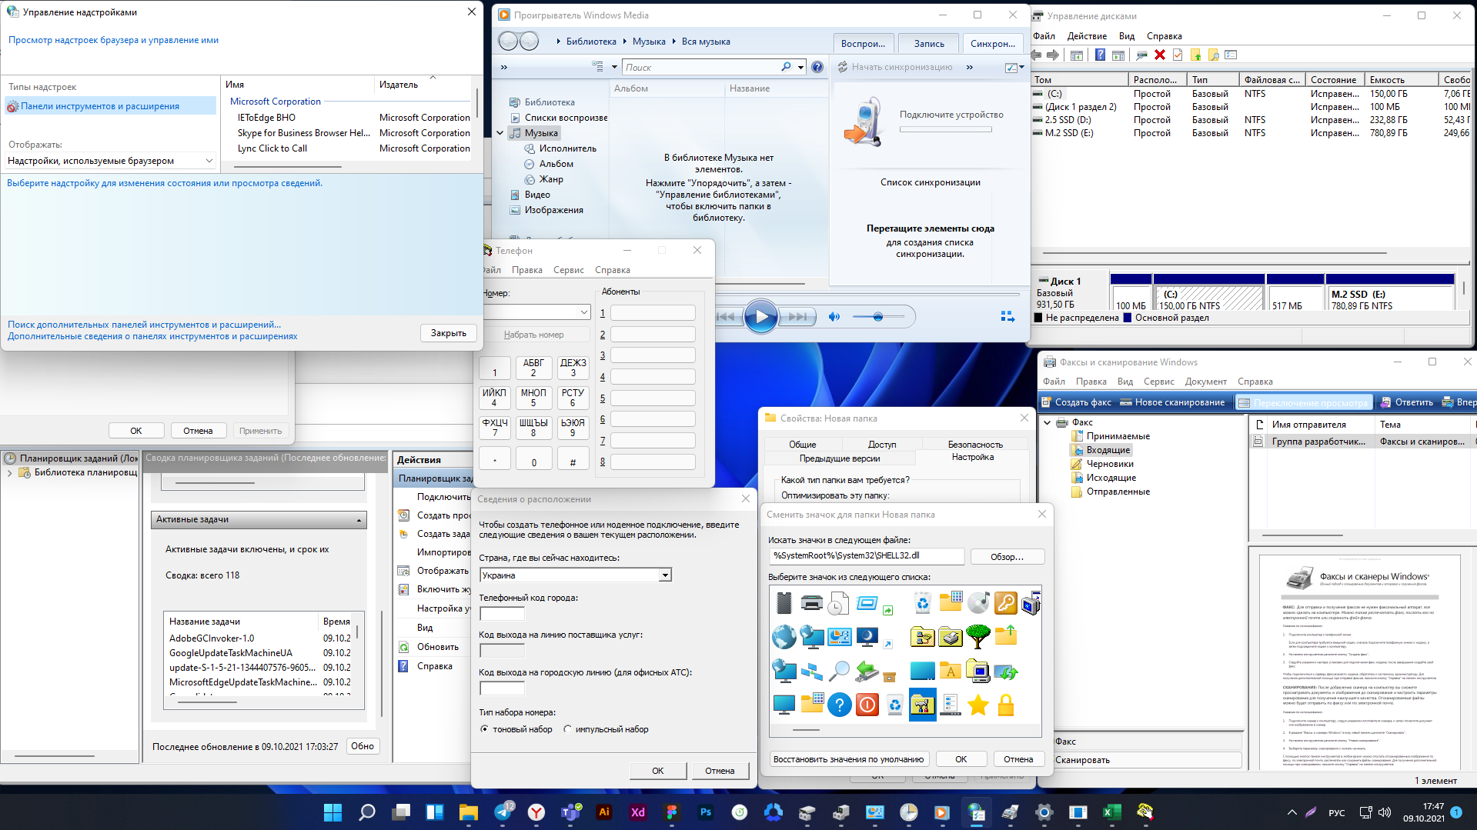1477x830 pixels.
Task: Click the "Обзор..." button to browse icon files
Action: [x=1007, y=557]
